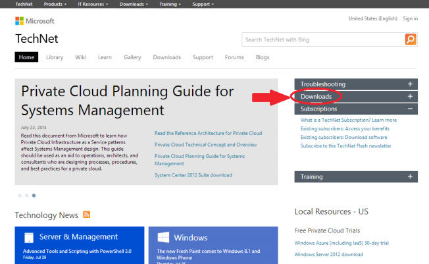Click the Microsoft logo
Image resolution: width=429 pixels, height=264 pixels.
[35, 21]
